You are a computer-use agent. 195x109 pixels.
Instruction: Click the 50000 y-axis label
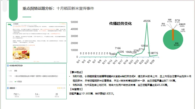[74, 22]
